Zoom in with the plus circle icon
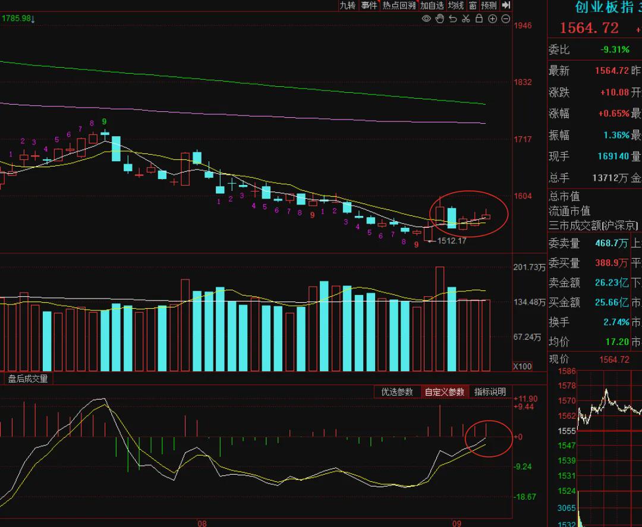Viewport: 642px width, 527px height. [493, 19]
